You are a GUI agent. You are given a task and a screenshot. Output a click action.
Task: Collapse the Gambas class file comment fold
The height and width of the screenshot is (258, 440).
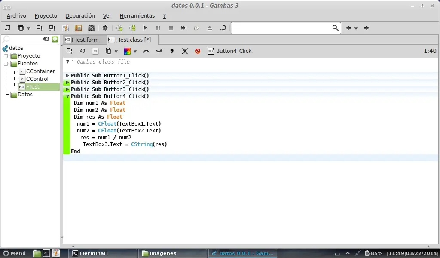point(67,62)
